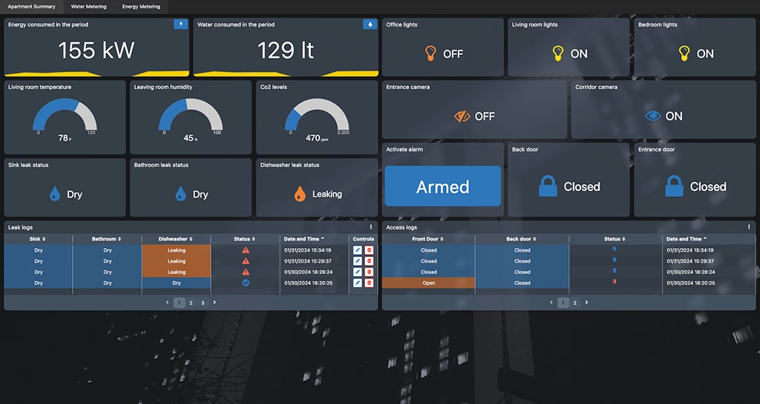Select page 1 of Leak logs
Viewport: 760px width, 404px height.
pyautogui.click(x=179, y=303)
